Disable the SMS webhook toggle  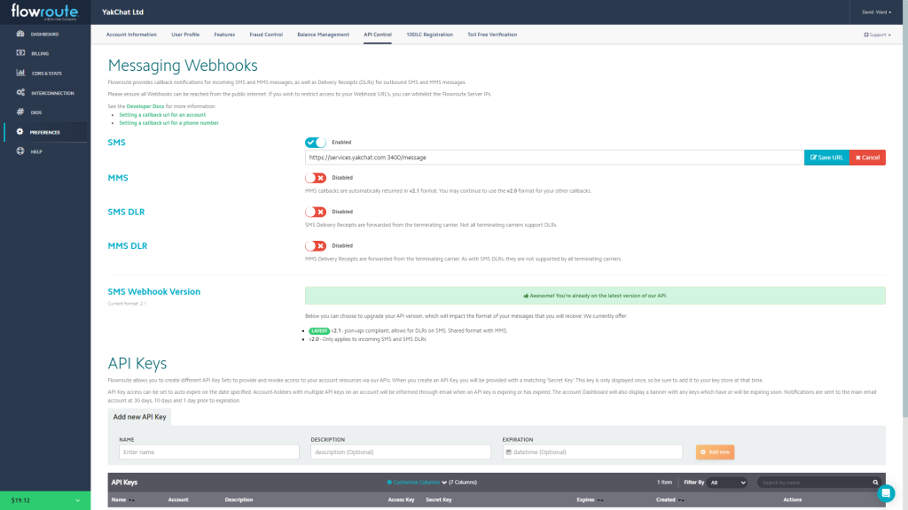point(316,143)
